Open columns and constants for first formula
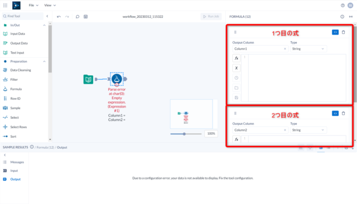This screenshot has height=204, width=357. tap(237, 68)
